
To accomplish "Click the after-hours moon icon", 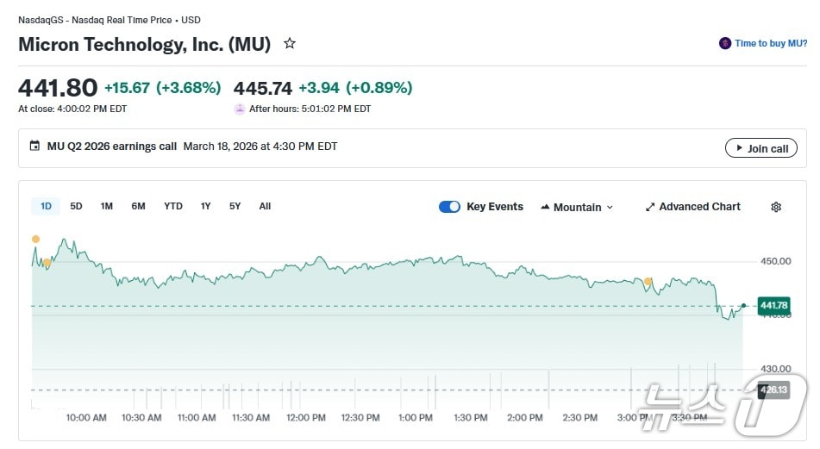I will click(x=240, y=109).
